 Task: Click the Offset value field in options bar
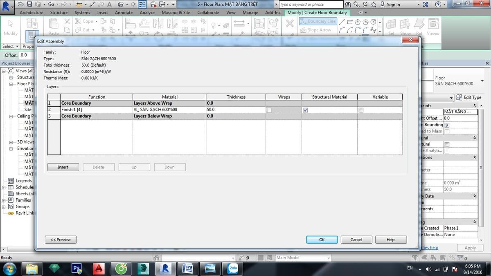pyautogui.click(x=27, y=55)
